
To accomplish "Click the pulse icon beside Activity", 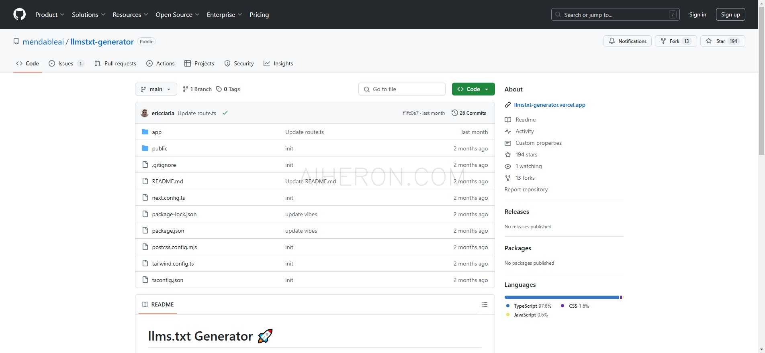I will click(508, 131).
